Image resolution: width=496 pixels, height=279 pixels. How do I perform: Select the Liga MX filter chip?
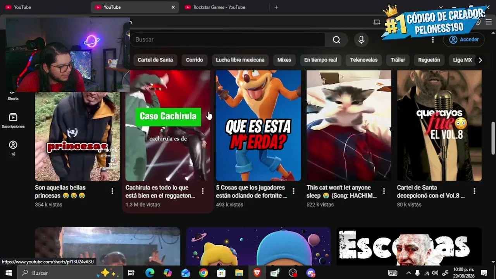(462, 60)
